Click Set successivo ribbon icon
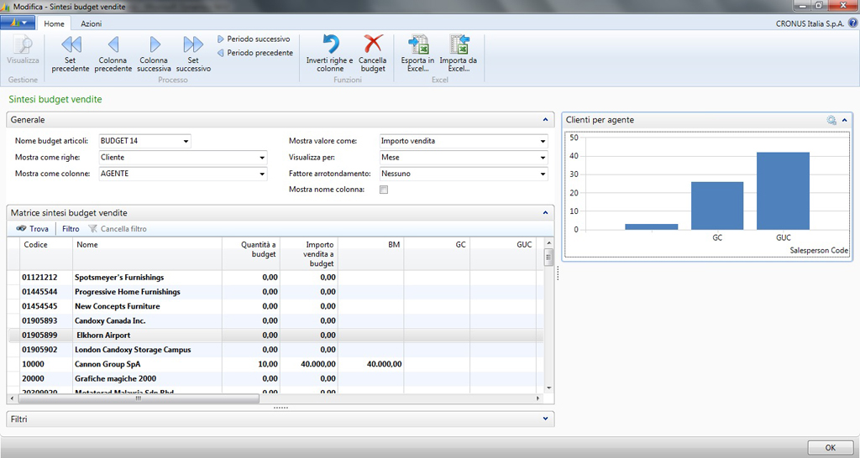The height and width of the screenshot is (458, 860). (193, 45)
